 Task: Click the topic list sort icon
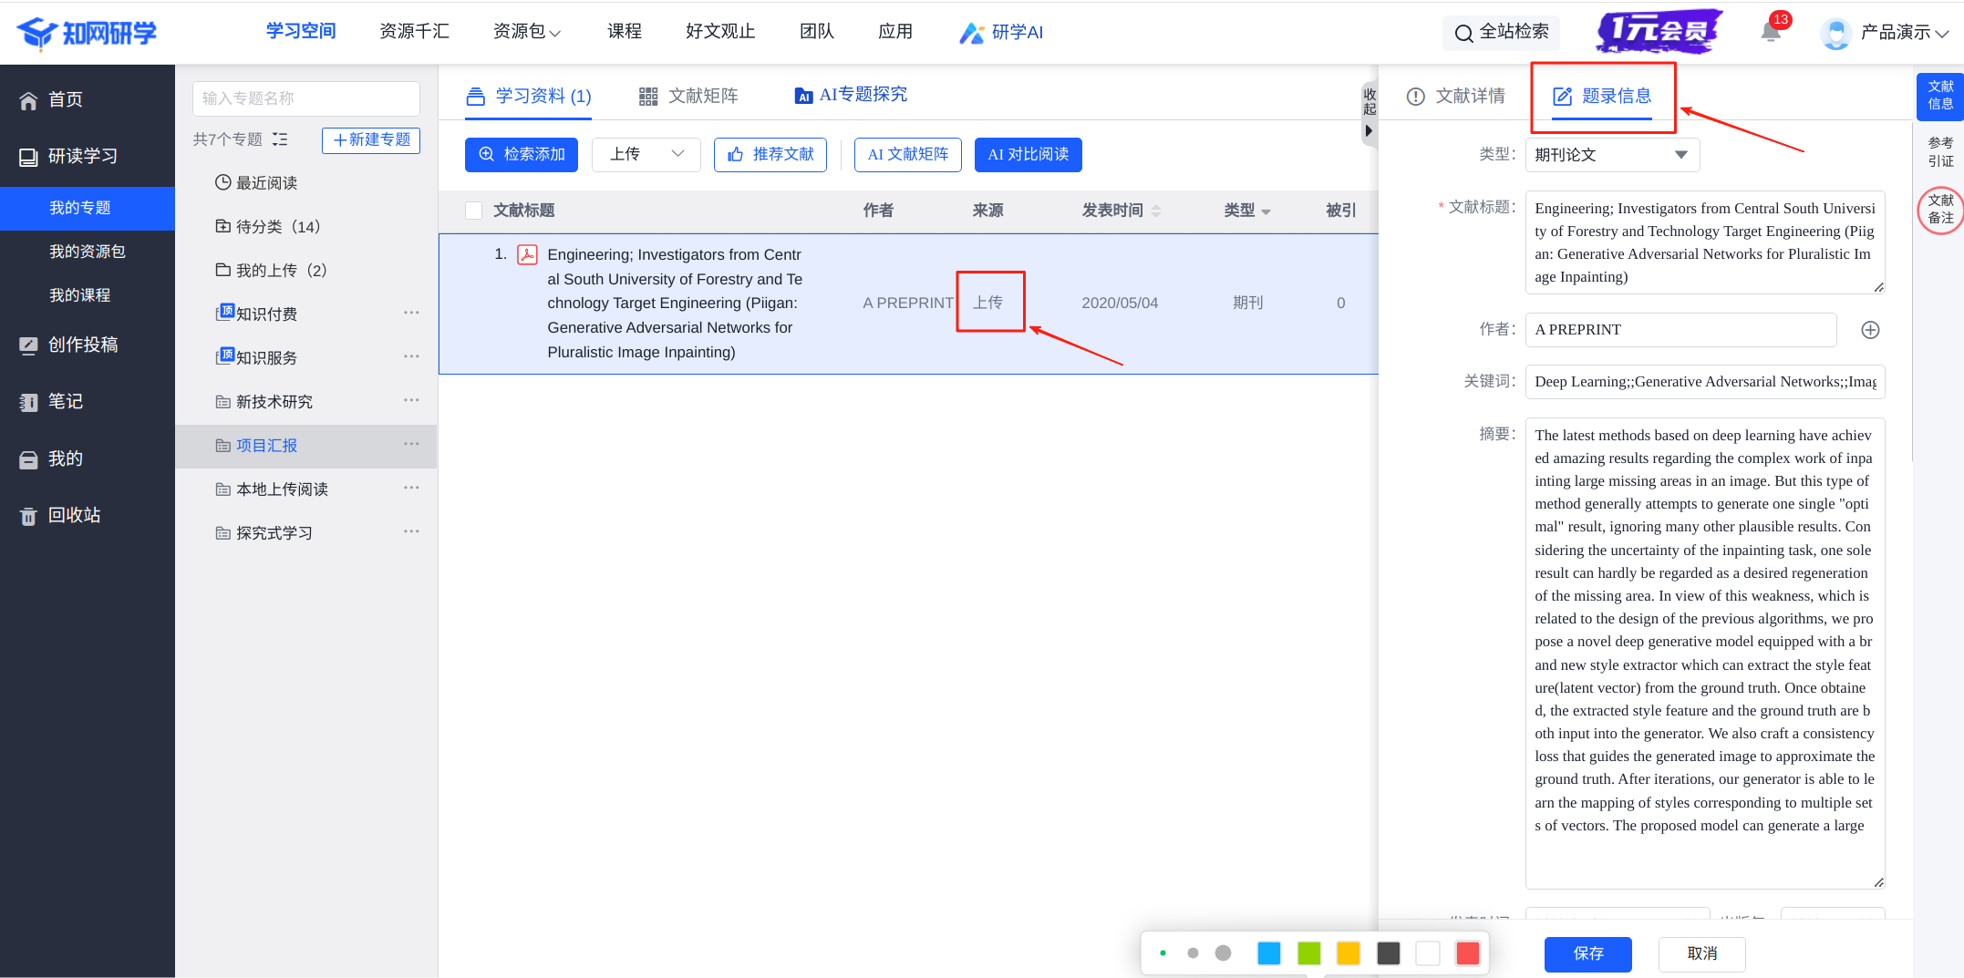280,139
